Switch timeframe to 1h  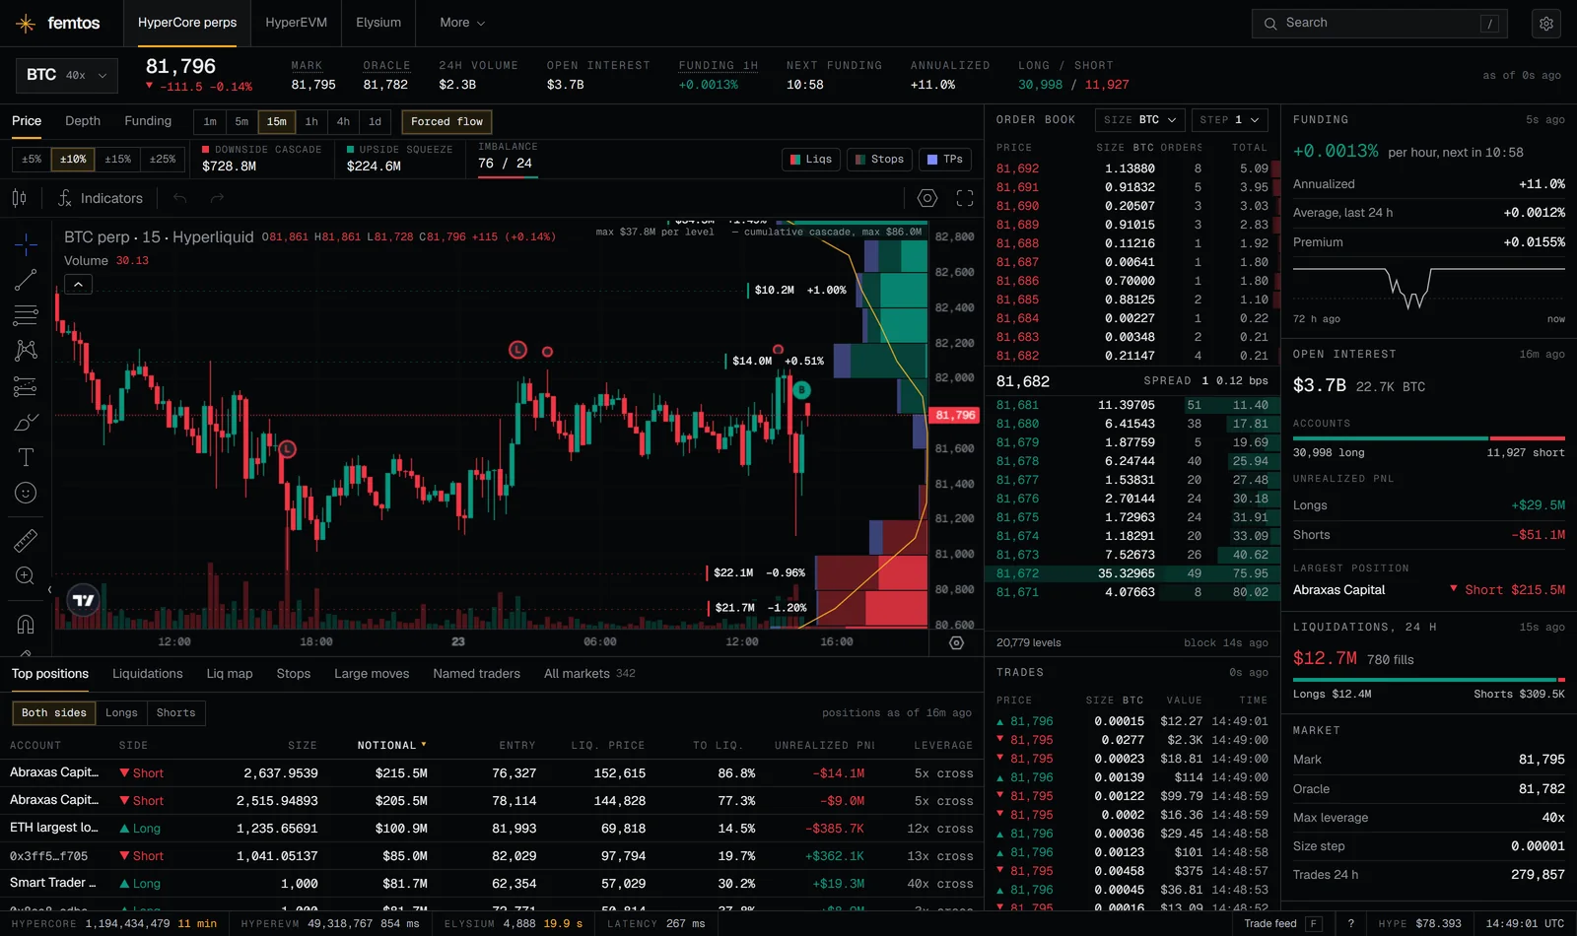311,122
